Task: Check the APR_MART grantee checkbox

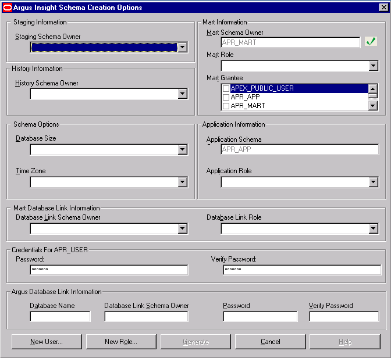Action: (226, 106)
